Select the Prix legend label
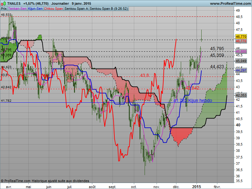 coord(4,9)
